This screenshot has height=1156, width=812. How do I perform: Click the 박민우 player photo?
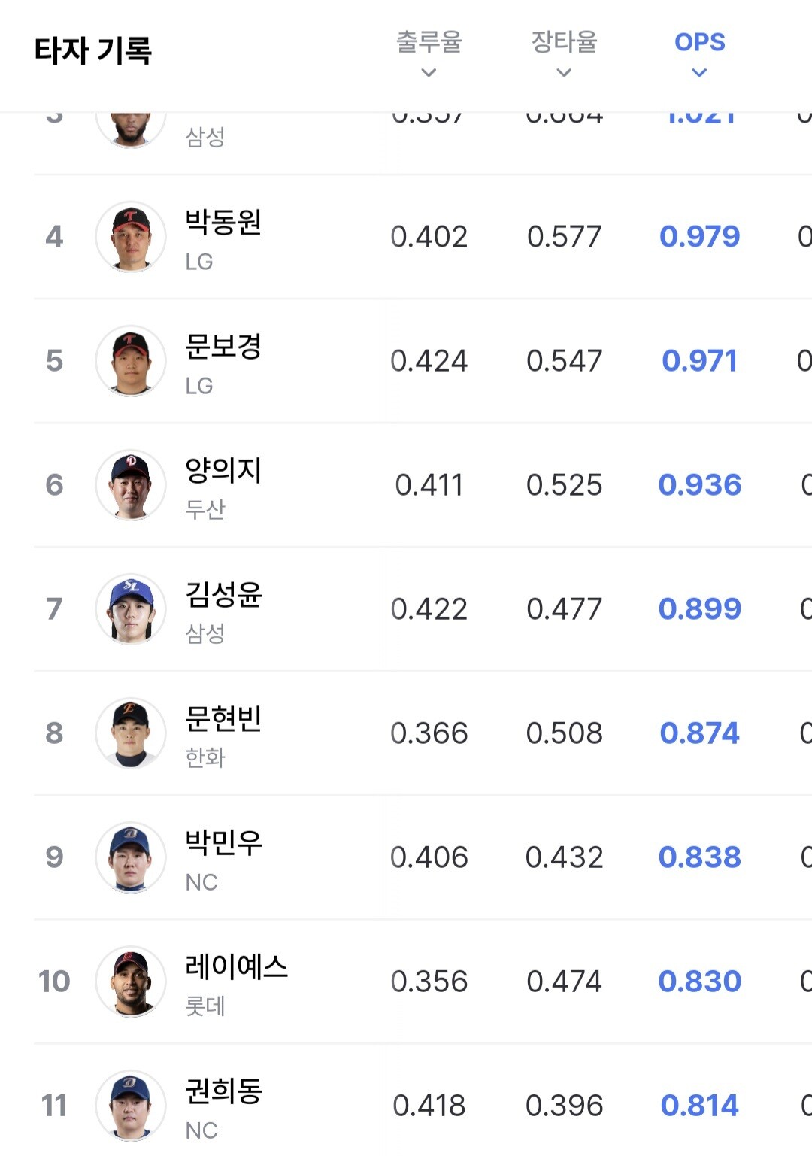point(131,857)
